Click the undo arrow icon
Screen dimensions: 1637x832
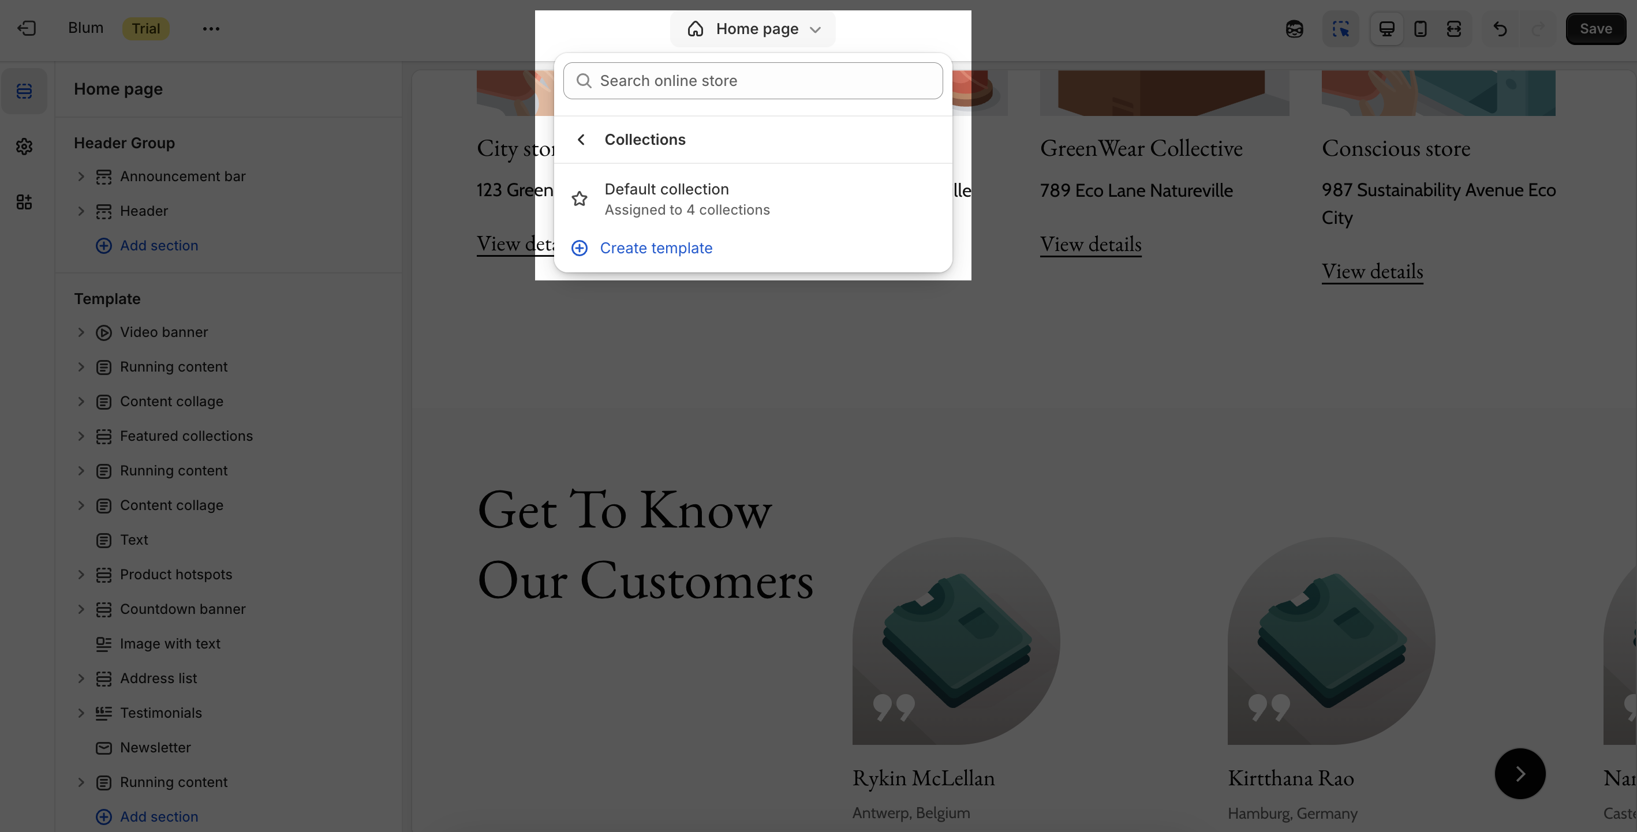point(1500,29)
